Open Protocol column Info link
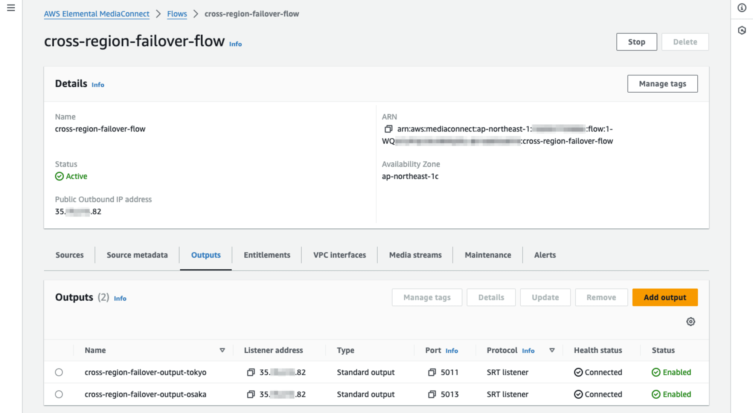This screenshot has width=753, height=413. click(x=528, y=351)
